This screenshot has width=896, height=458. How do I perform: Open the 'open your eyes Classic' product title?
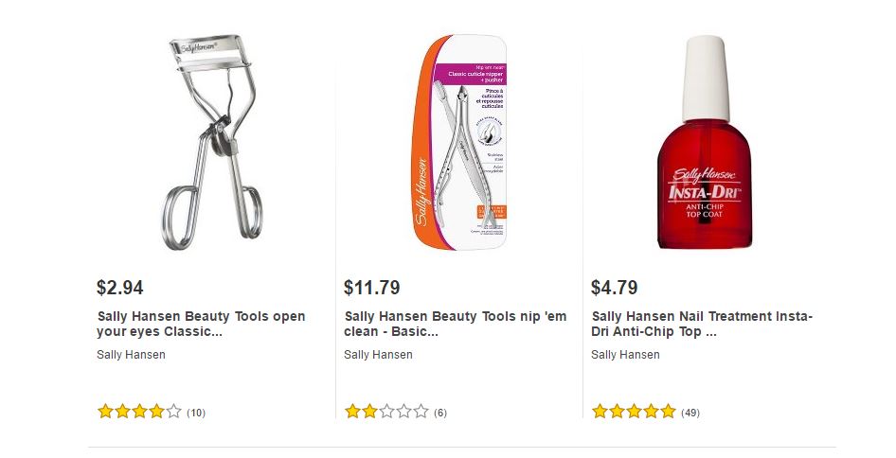pos(201,325)
